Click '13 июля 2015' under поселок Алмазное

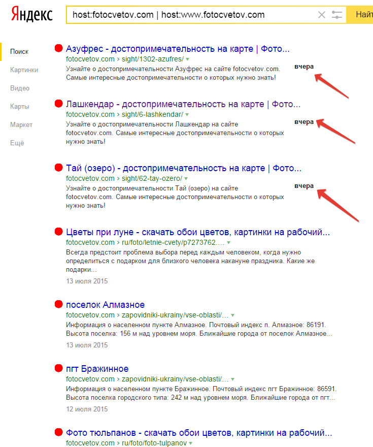point(87,345)
